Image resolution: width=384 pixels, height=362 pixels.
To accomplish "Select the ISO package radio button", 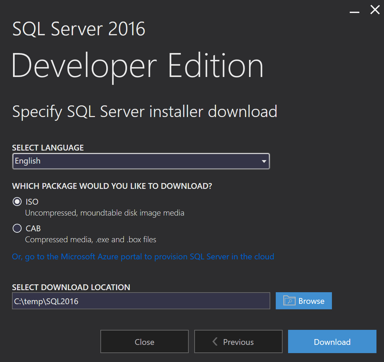I will pyautogui.click(x=17, y=202).
